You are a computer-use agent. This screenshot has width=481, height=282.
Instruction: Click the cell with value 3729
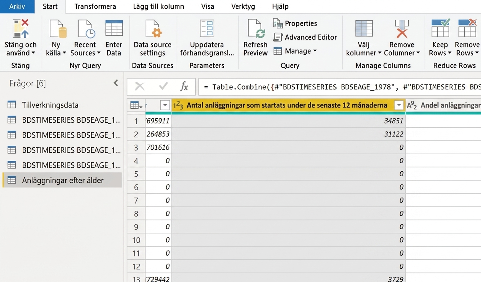[289, 278]
